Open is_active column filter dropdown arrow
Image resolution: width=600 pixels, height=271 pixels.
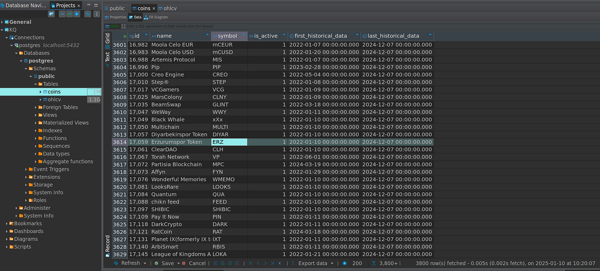coord(284,35)
